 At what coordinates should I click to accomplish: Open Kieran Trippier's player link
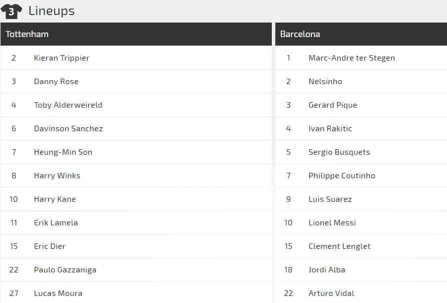[x=62, y=58]
